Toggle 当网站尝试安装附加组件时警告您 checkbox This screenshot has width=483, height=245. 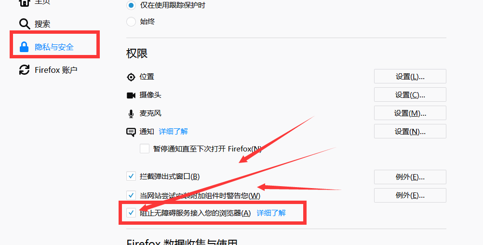coord(131,195)
